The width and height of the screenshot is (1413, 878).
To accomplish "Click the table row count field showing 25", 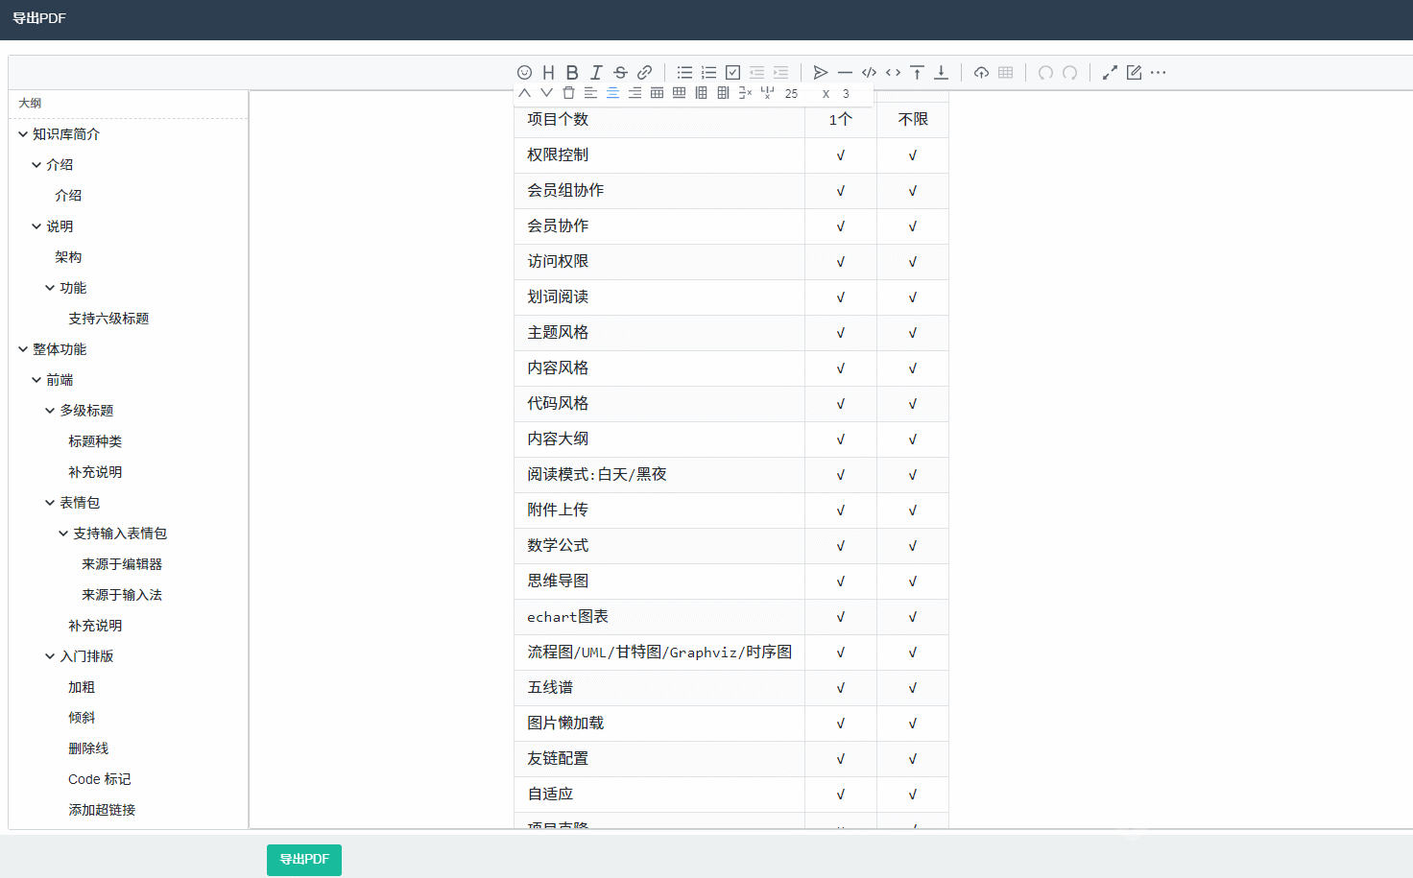I will [791, 94].
